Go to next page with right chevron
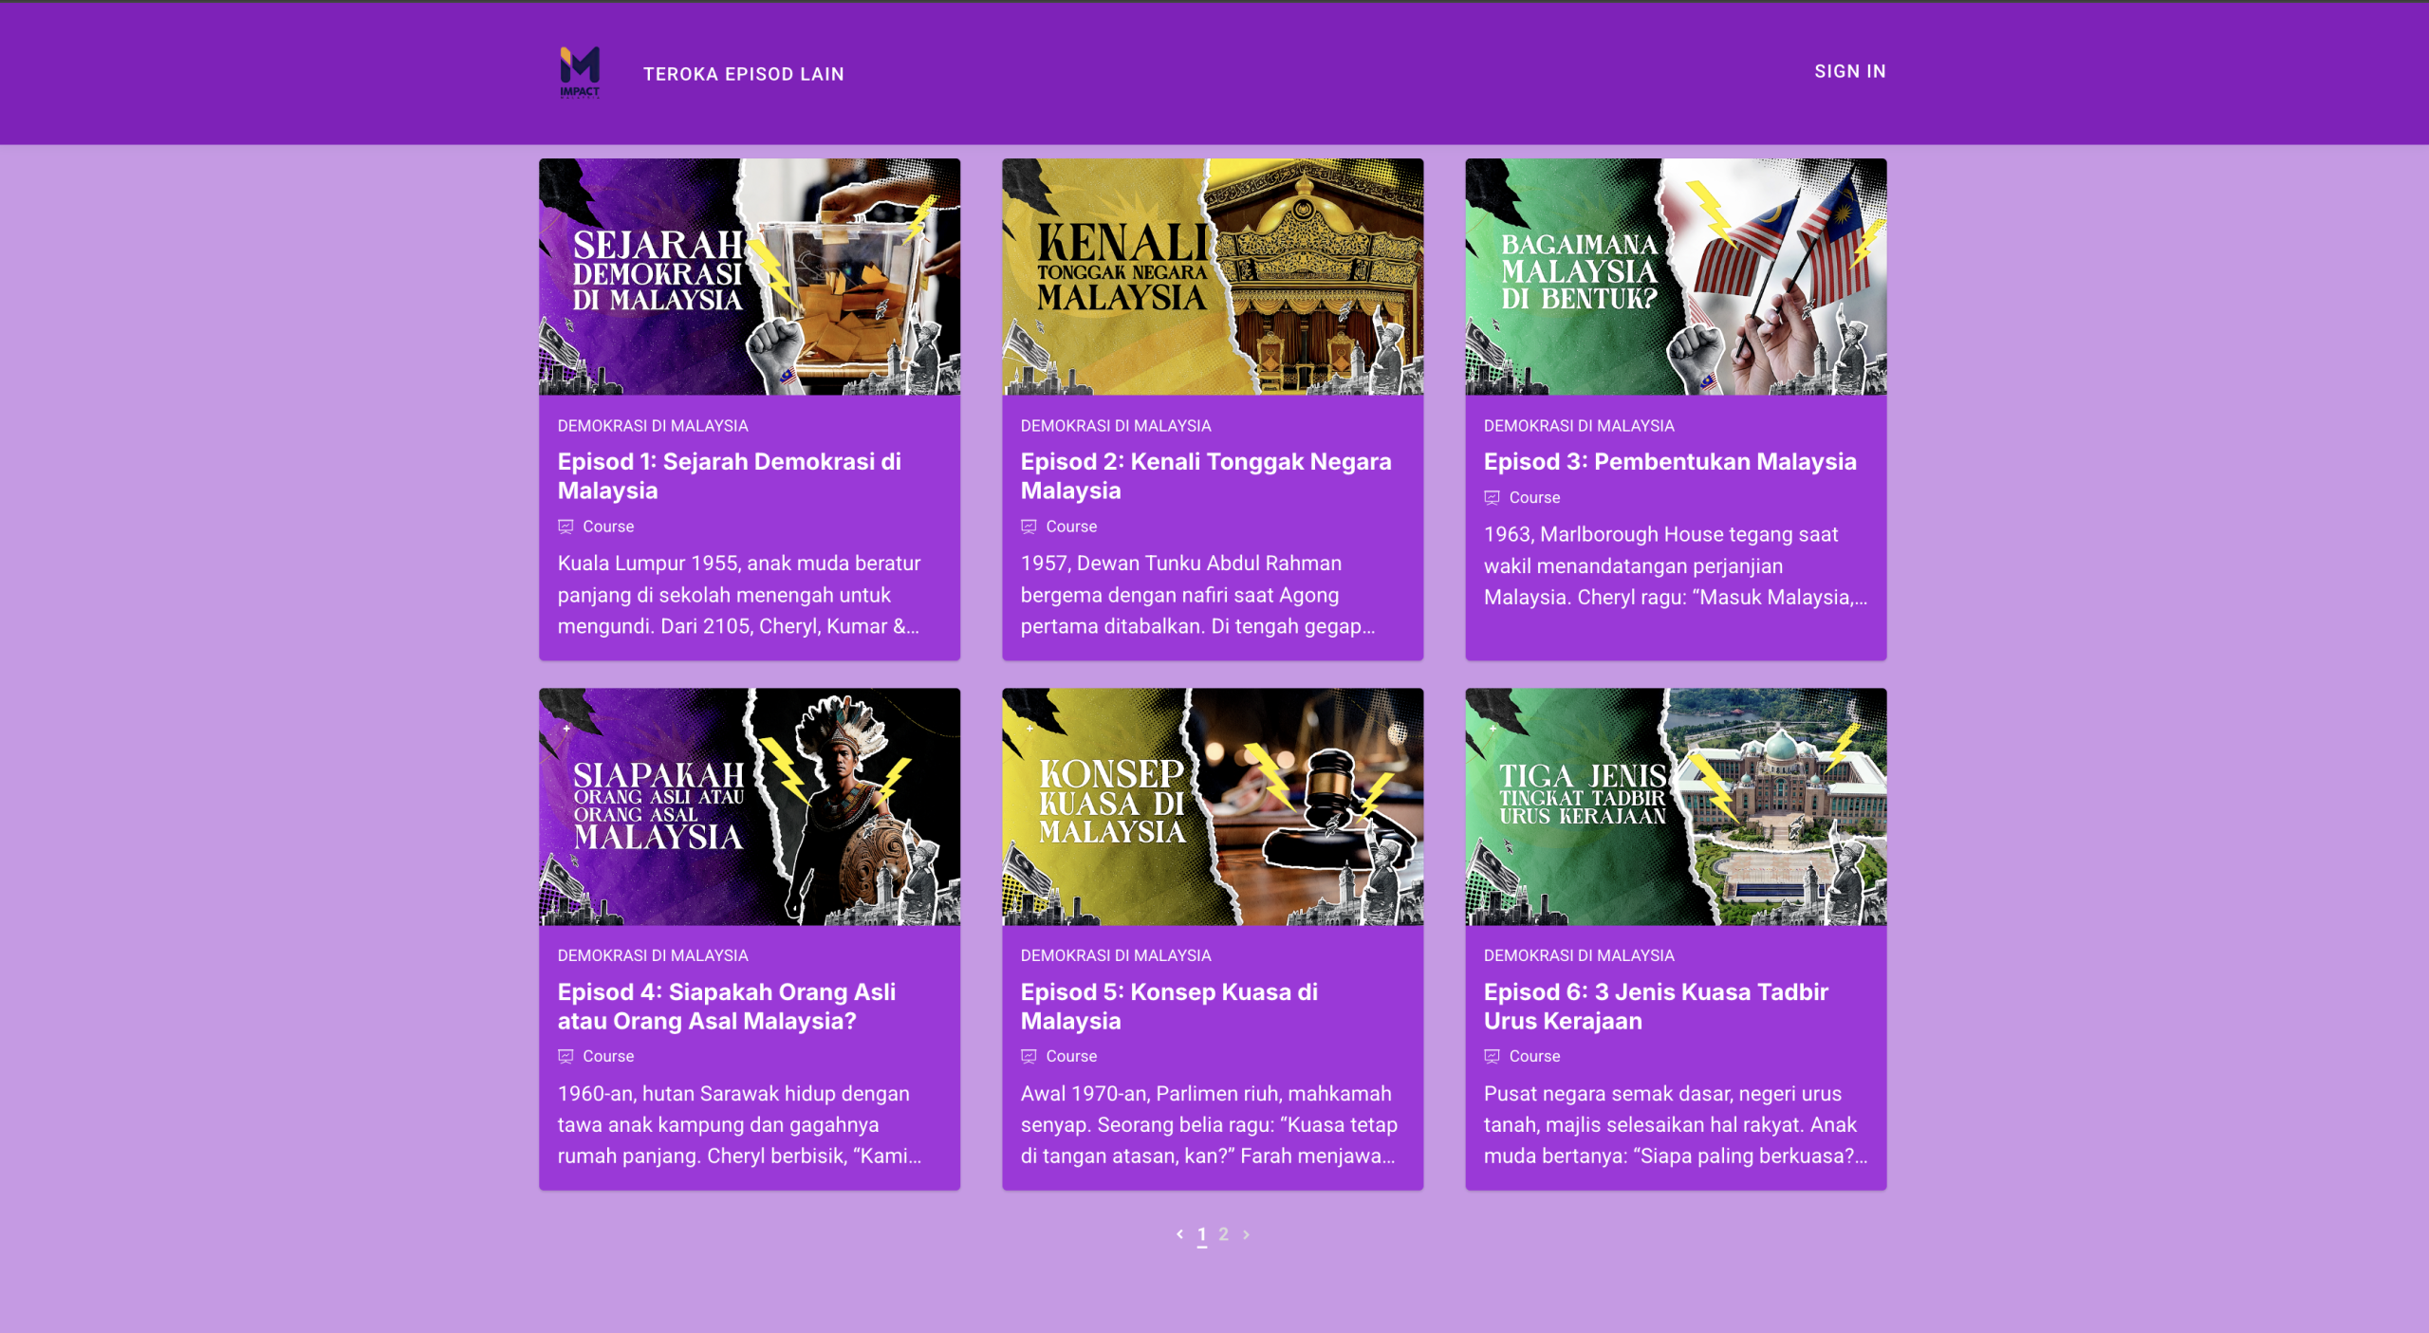 [1246, 1234]
